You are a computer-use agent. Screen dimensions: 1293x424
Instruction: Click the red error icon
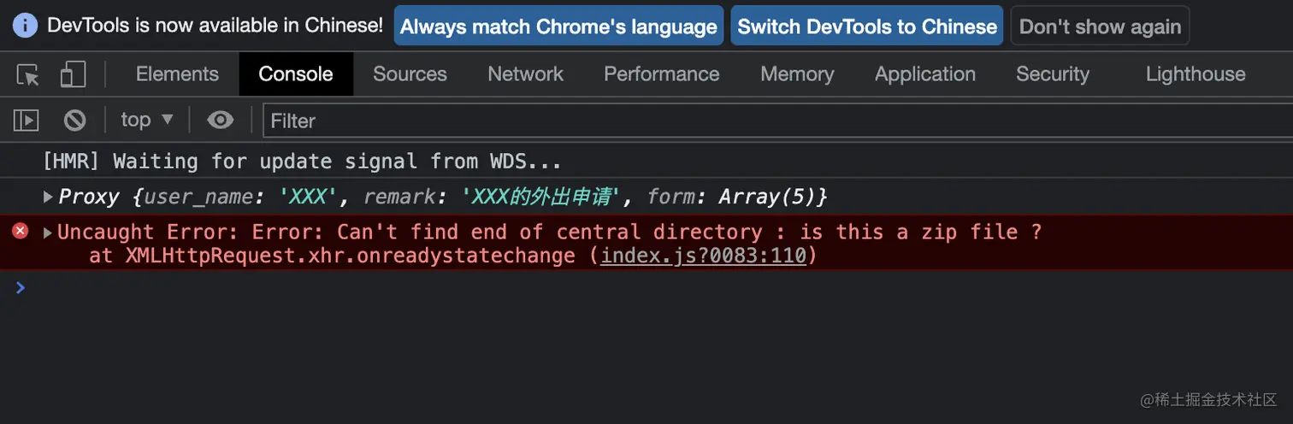click(21, 231)
